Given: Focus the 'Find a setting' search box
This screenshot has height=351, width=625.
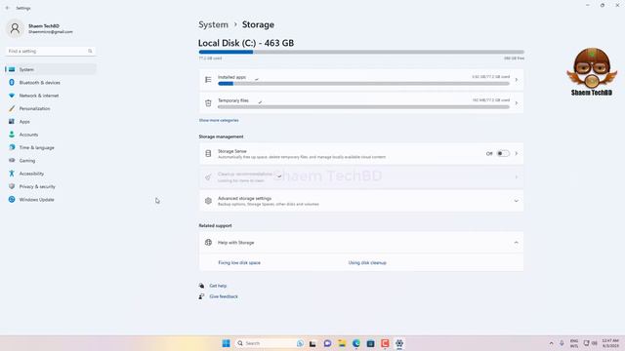Looking at the screenshot, I should coord(50,51).
